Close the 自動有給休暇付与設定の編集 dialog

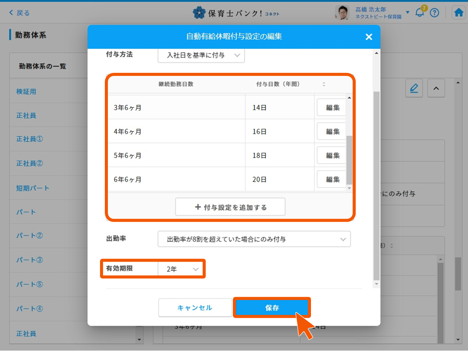[x=368, y=37]
